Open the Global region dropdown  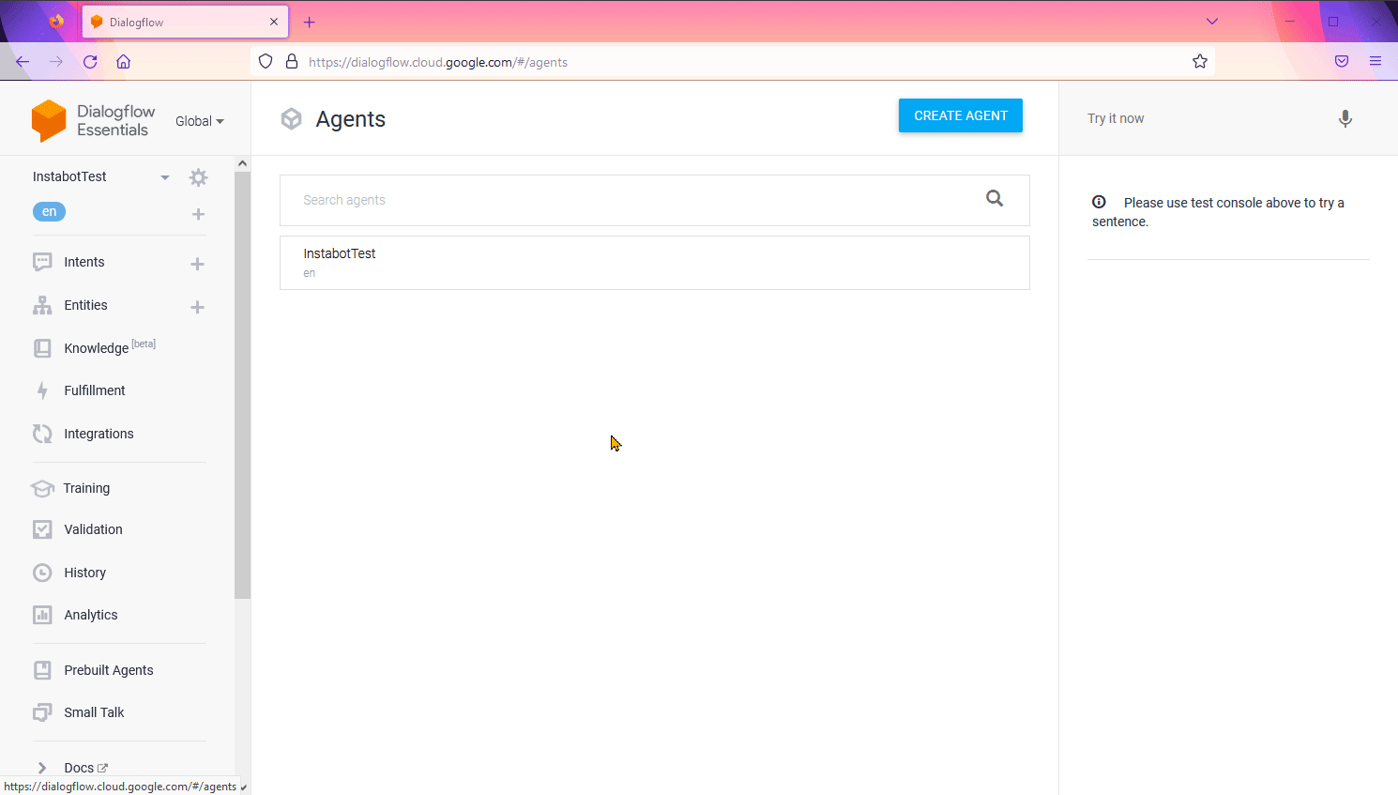coord(200,121)
